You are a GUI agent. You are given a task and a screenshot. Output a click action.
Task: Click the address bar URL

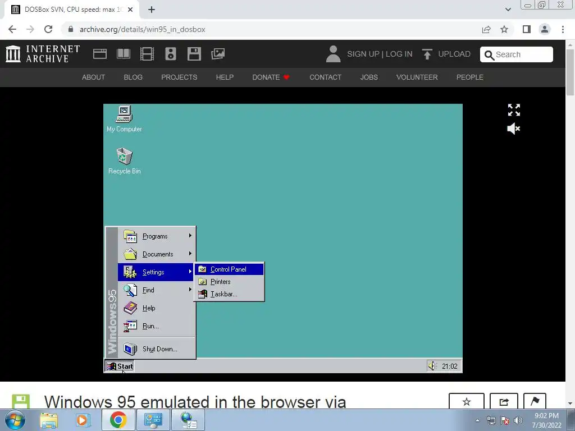(x=142, y=29)
